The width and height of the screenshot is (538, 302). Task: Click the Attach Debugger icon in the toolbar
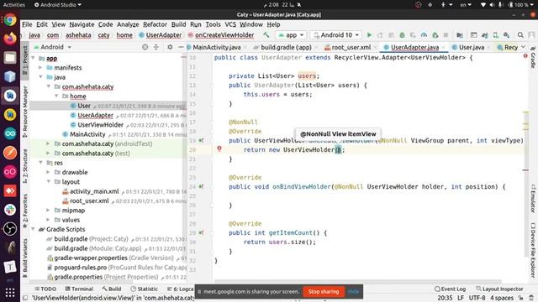tap(435, 35)
